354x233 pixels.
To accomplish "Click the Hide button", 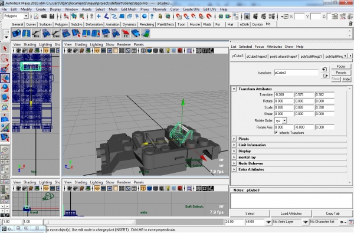I will (346, 79).
